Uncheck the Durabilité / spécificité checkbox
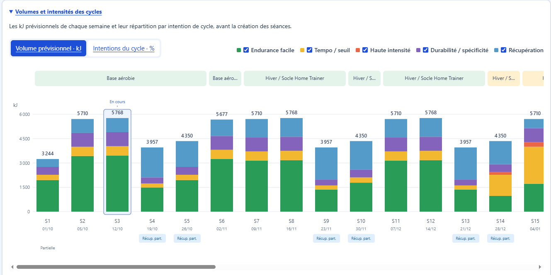Viewport: 551px width, 275px height. (x=425, y=50)
